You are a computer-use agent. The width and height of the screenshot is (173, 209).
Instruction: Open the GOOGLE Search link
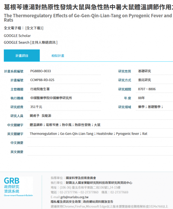[17, 43]
